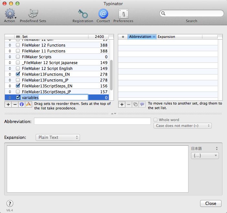The image size is (227, 213).
Task: Open the 日本語 language dropdown
Action: point(205,149)
